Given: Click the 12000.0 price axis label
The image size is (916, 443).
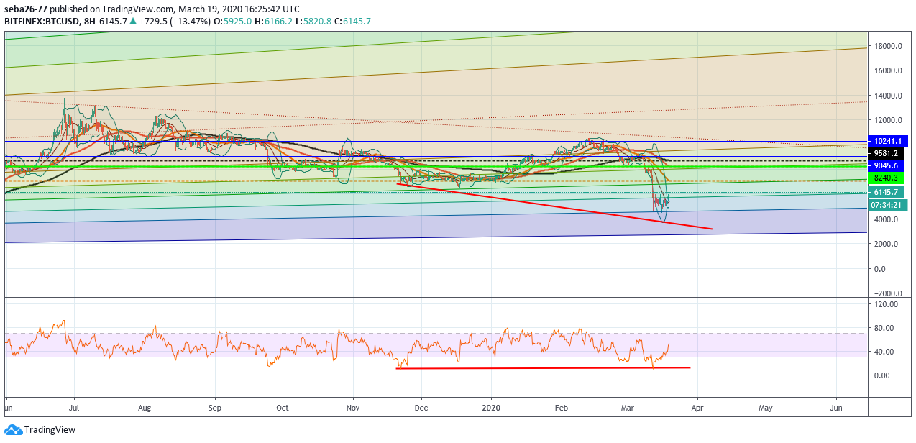Looking at the screenshot, I should point(888,120).
